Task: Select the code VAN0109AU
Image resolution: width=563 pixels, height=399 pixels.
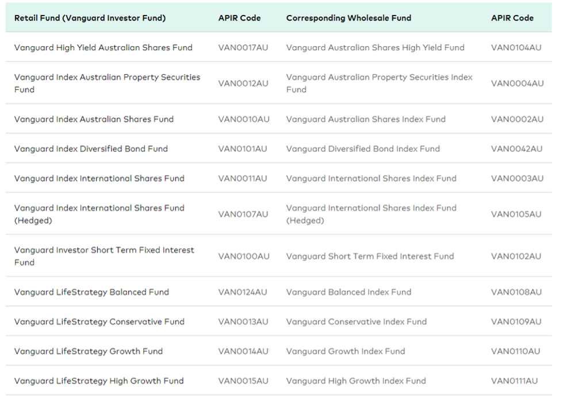Action: pyautogui.click(x=516, y=321)
